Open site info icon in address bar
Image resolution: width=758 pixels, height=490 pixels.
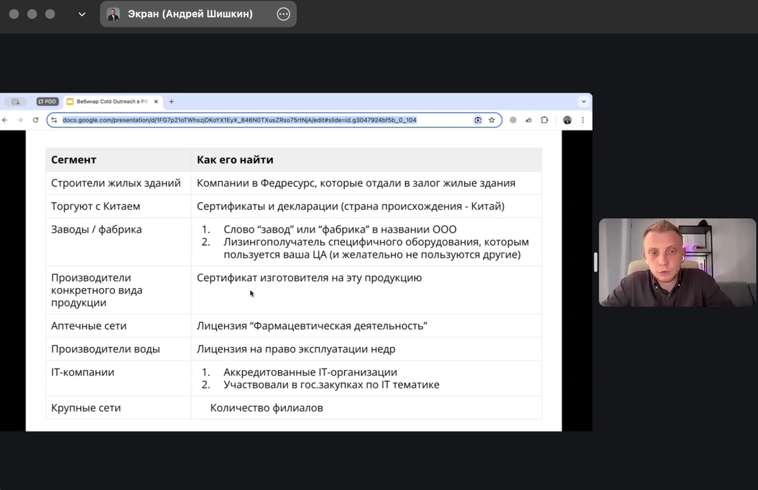coord(54,120)
